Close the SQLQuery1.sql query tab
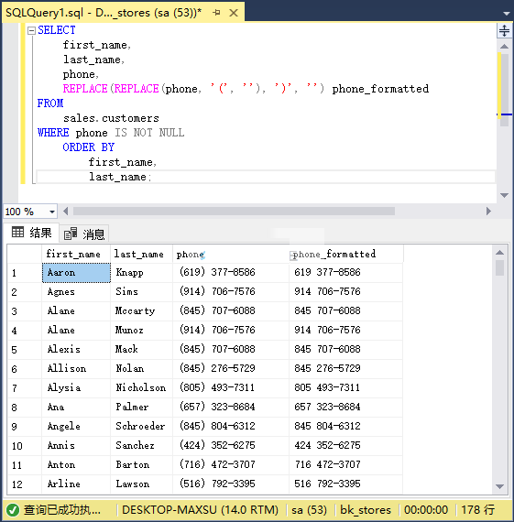Viewport: 514px width, 522px height. (x=234, y=13)
